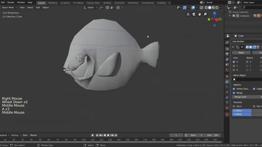
Task: Open the Help menu
Action: [x=30, y=2]
